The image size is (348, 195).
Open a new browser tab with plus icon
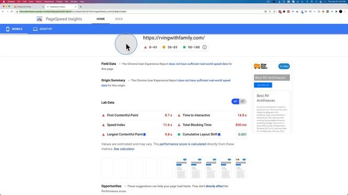pos(80,6)
